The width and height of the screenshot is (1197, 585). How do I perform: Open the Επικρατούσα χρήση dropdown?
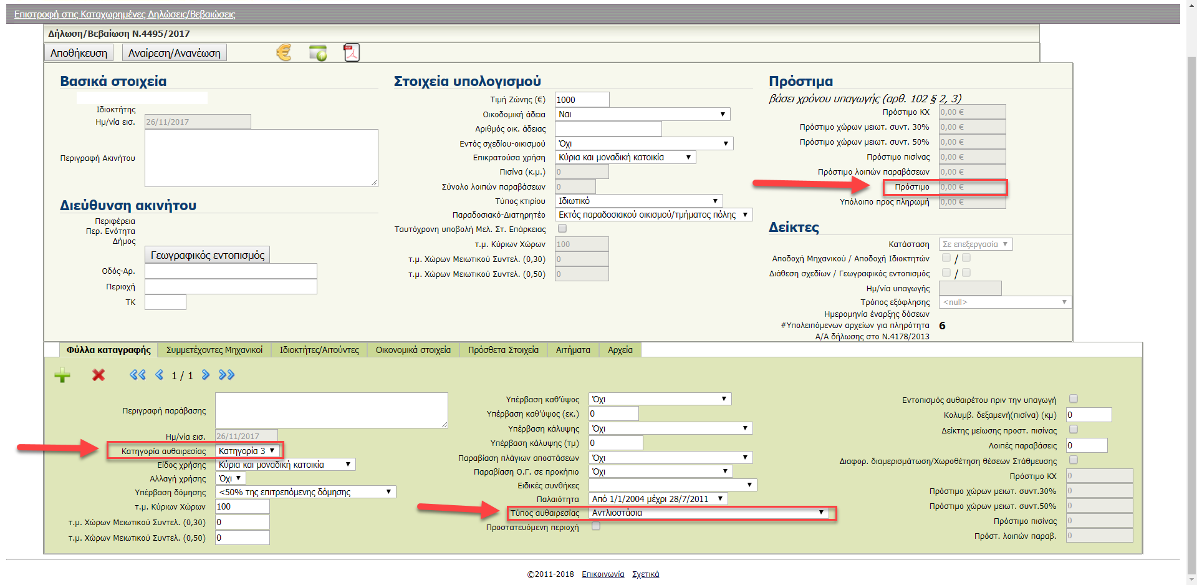625,158
